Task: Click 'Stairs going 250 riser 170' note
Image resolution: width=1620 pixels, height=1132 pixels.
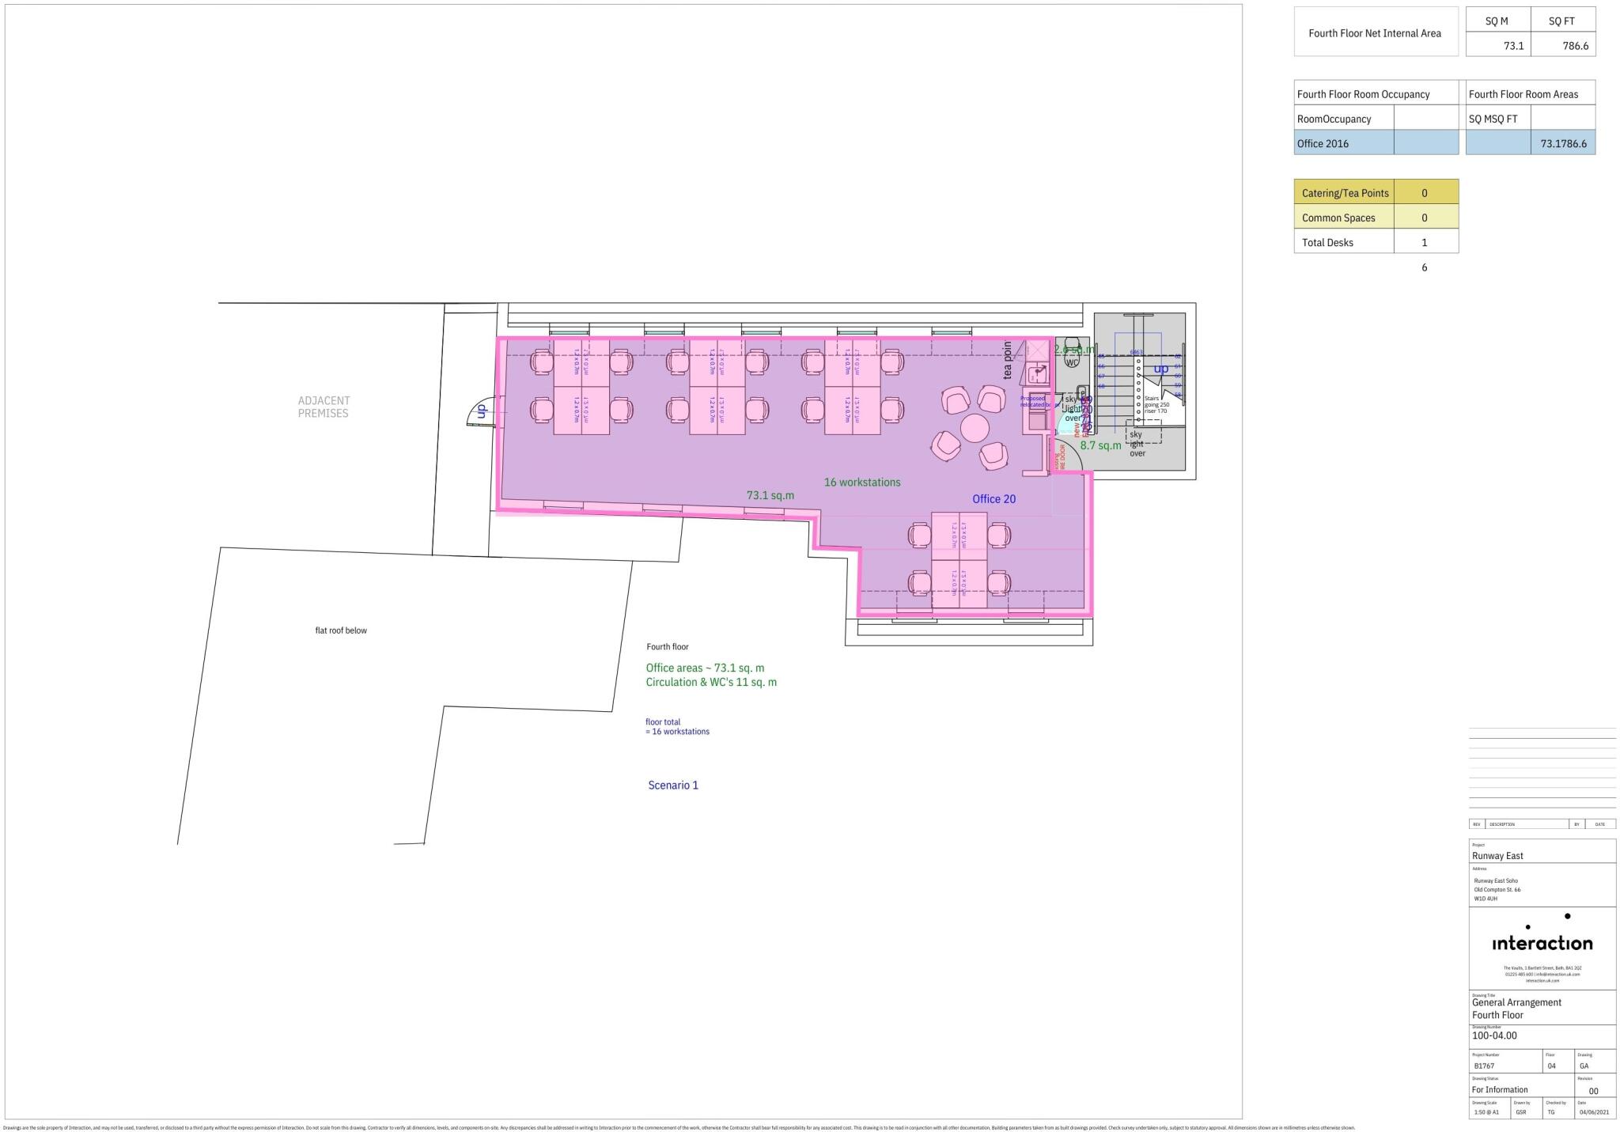Action: tap(1156, 404)
